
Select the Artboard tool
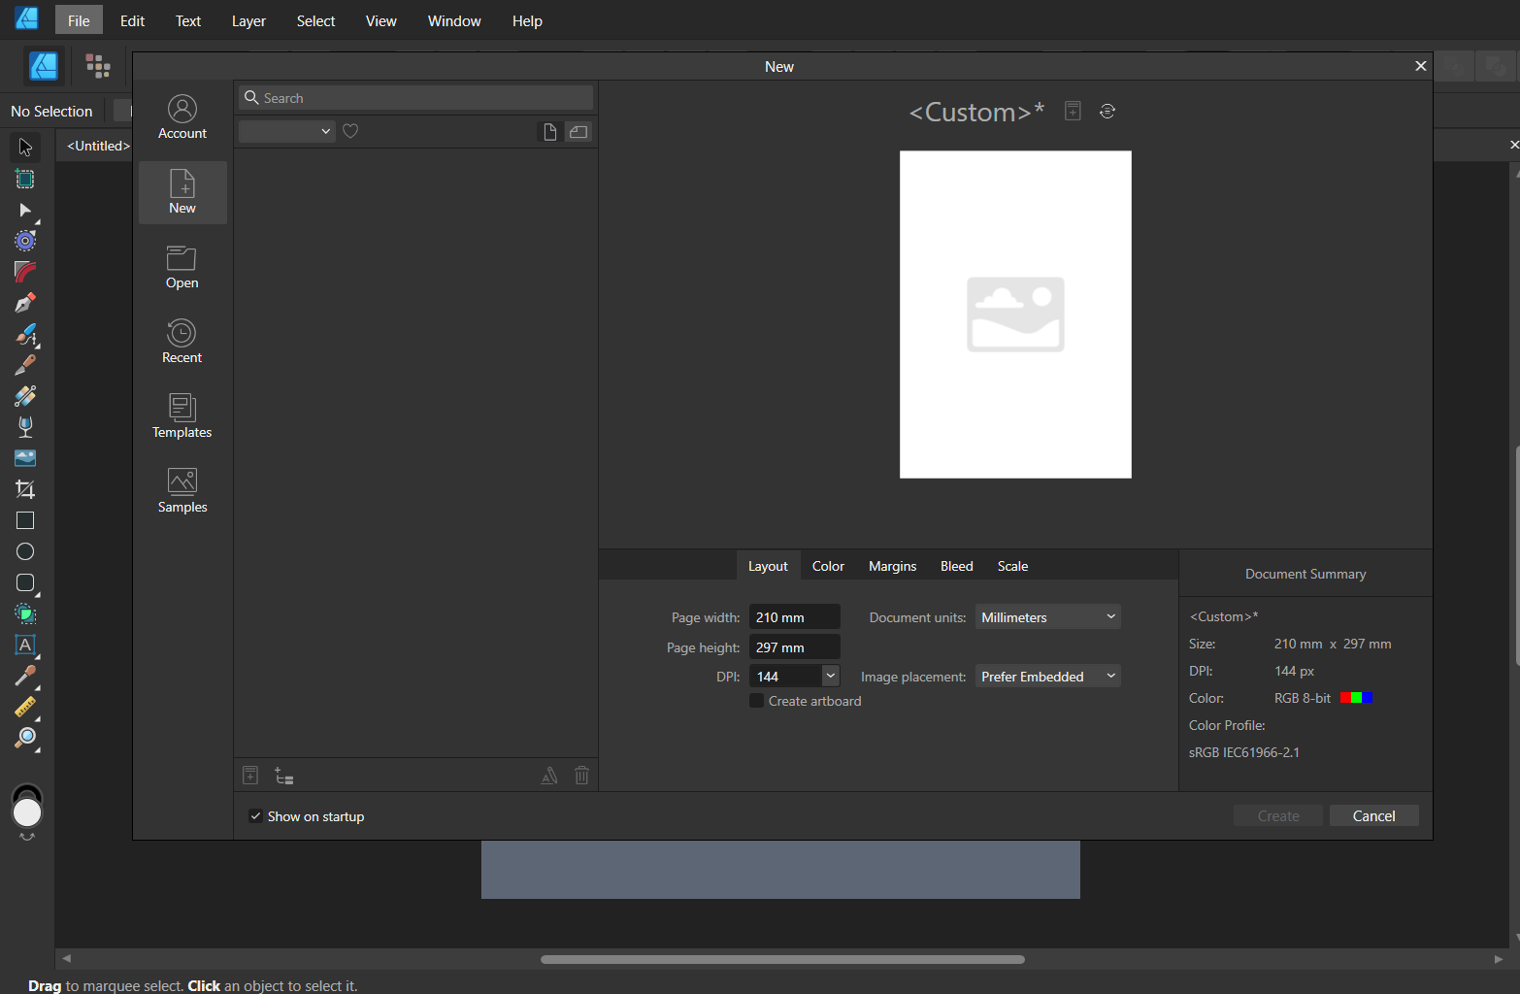[25, 180]
